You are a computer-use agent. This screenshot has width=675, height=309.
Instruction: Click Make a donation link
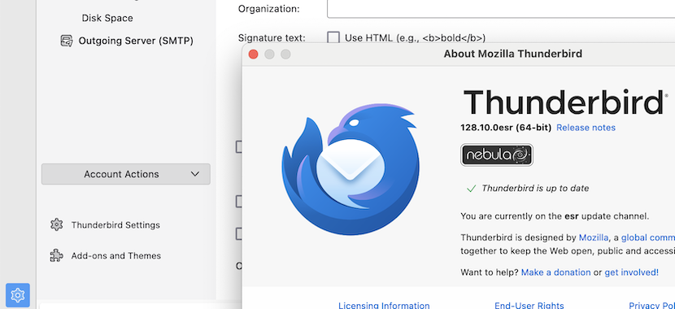tap(555, 272)
